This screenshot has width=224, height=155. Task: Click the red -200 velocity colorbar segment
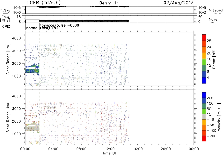[204, 138]
